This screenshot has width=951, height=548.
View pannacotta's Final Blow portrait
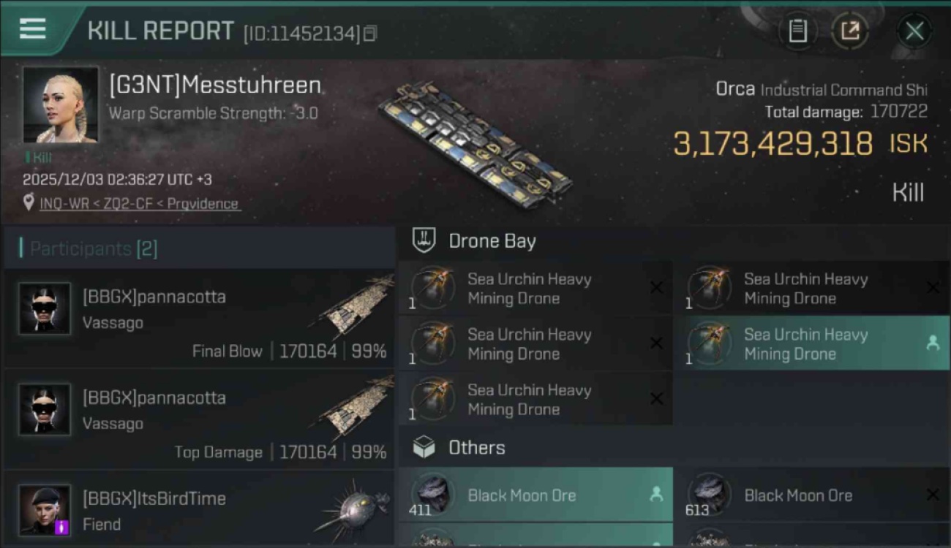pyautogui.click(x=45, y=308)
